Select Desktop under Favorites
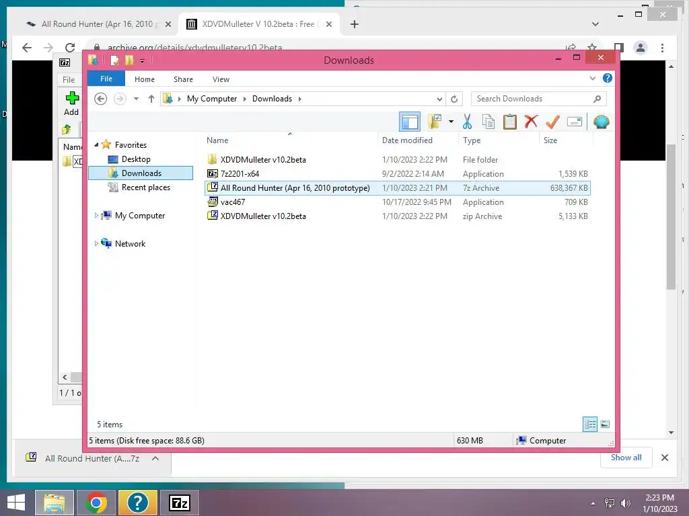Viewport: 689px width, 516px height. [x=136, y=159]
